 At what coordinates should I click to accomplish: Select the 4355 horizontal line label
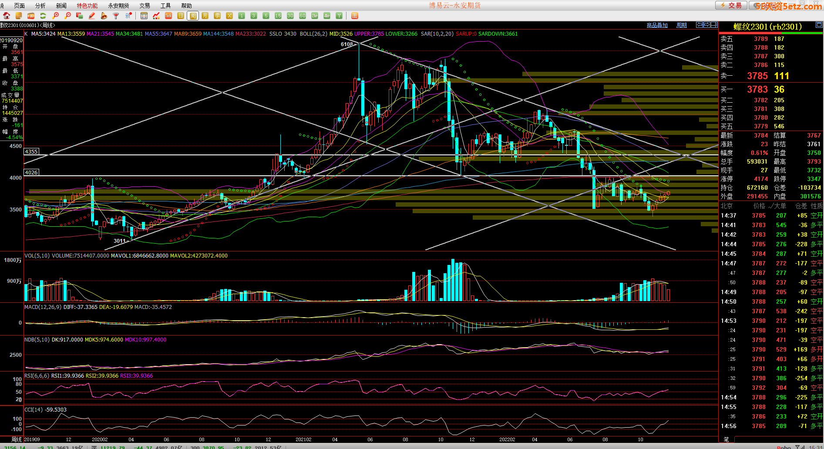click(x=31, y=151)
